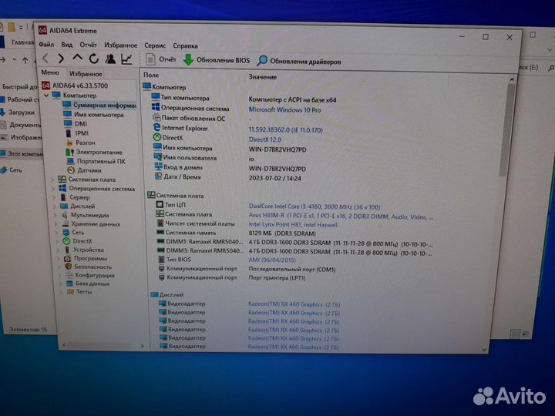Open the Отчёт menu in menu bar

tap(88, 45)
